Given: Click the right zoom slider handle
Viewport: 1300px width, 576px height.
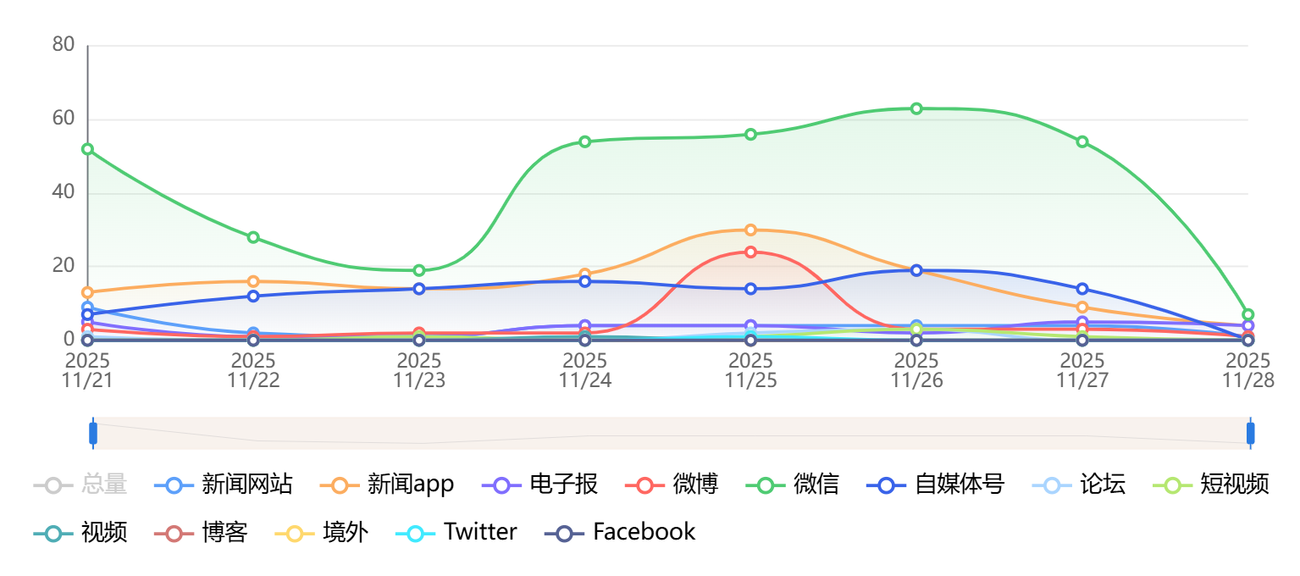Looking at the screenshot, I should pyautogui.click(x=1250, y=433).
